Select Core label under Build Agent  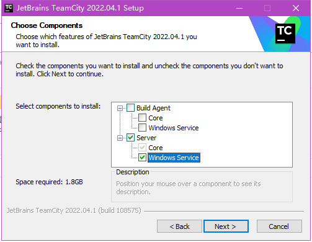coord(156,118)
